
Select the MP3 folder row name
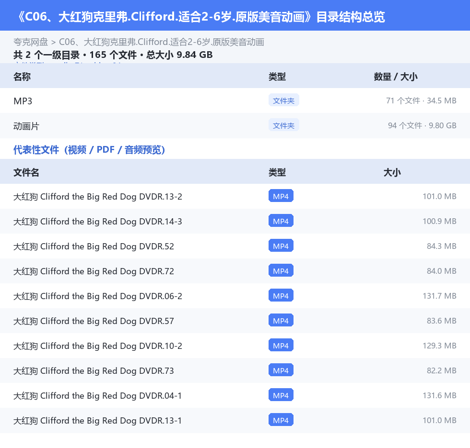pyautogui.click(x=23, y=101)
